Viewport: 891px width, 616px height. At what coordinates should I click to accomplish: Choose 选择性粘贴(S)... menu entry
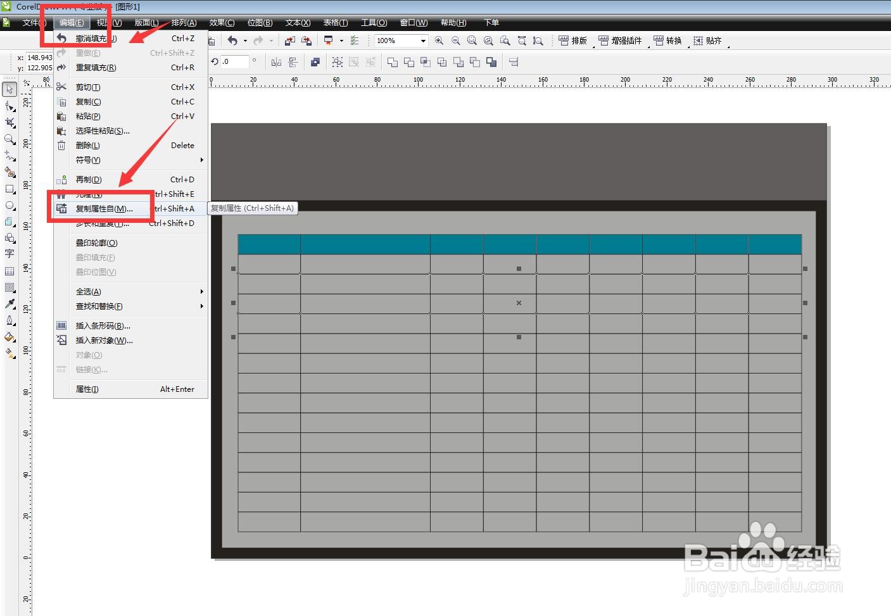(131, 131)
